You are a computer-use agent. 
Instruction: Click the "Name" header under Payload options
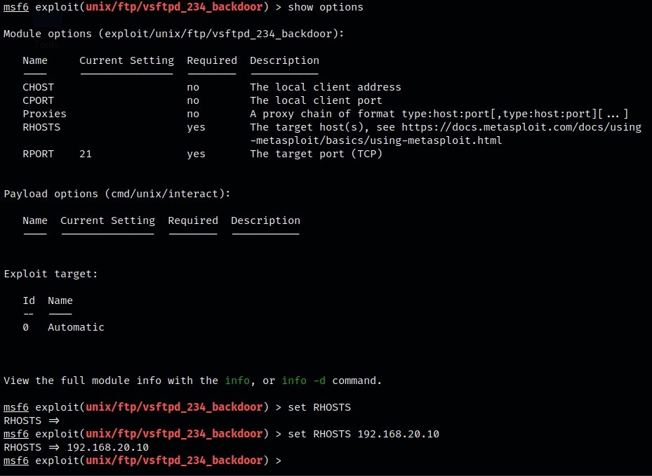35,220
